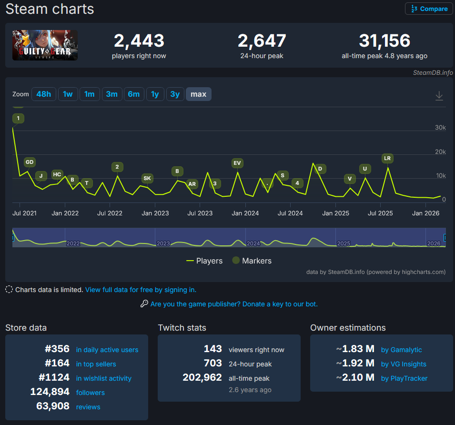Click the 31,156 all-time peak value

pos(384,40)
